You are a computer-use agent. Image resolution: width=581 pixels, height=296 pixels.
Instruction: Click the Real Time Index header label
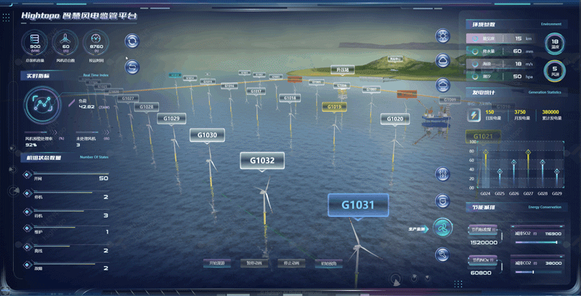click(x=96, y=75)
